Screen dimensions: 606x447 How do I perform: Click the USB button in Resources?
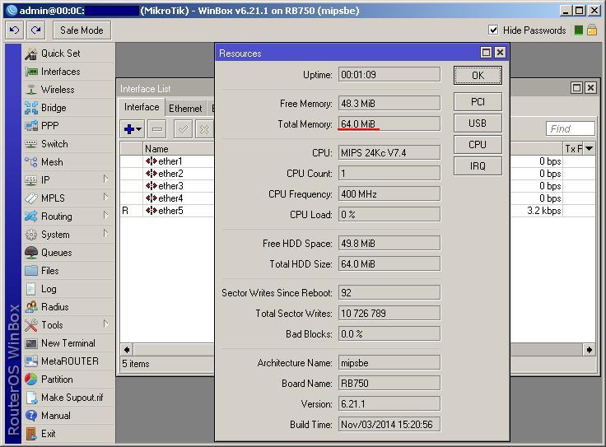click(478, 123)
